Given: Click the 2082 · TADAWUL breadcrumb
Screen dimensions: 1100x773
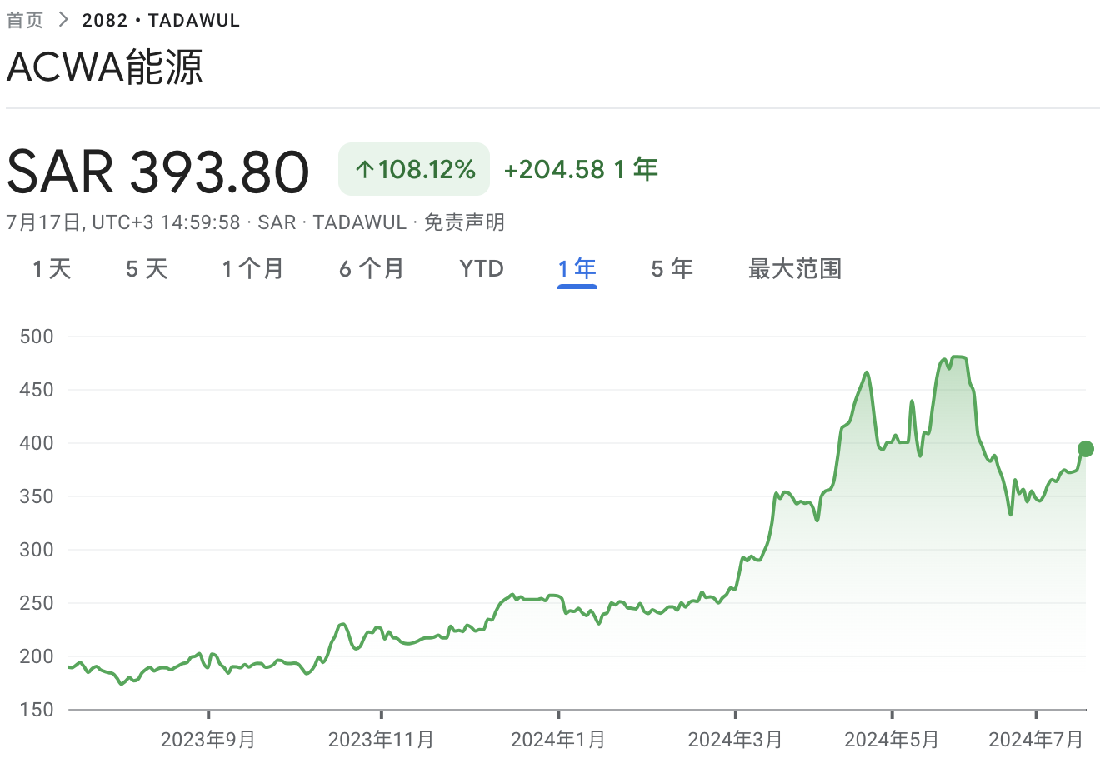Looking at the screenshot, I should (x=161, y=20).
